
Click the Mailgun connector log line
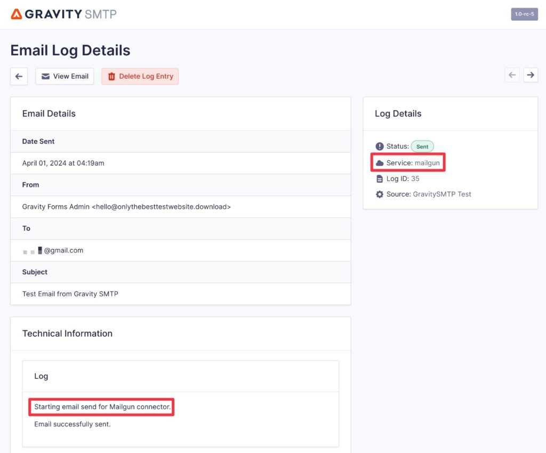102,407
